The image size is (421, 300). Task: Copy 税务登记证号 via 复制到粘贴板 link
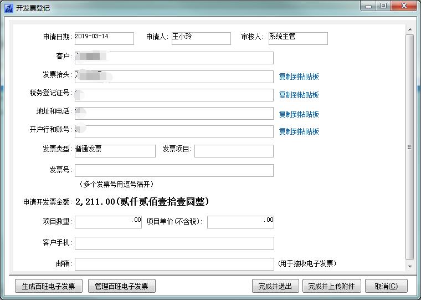tap(299, 95)
